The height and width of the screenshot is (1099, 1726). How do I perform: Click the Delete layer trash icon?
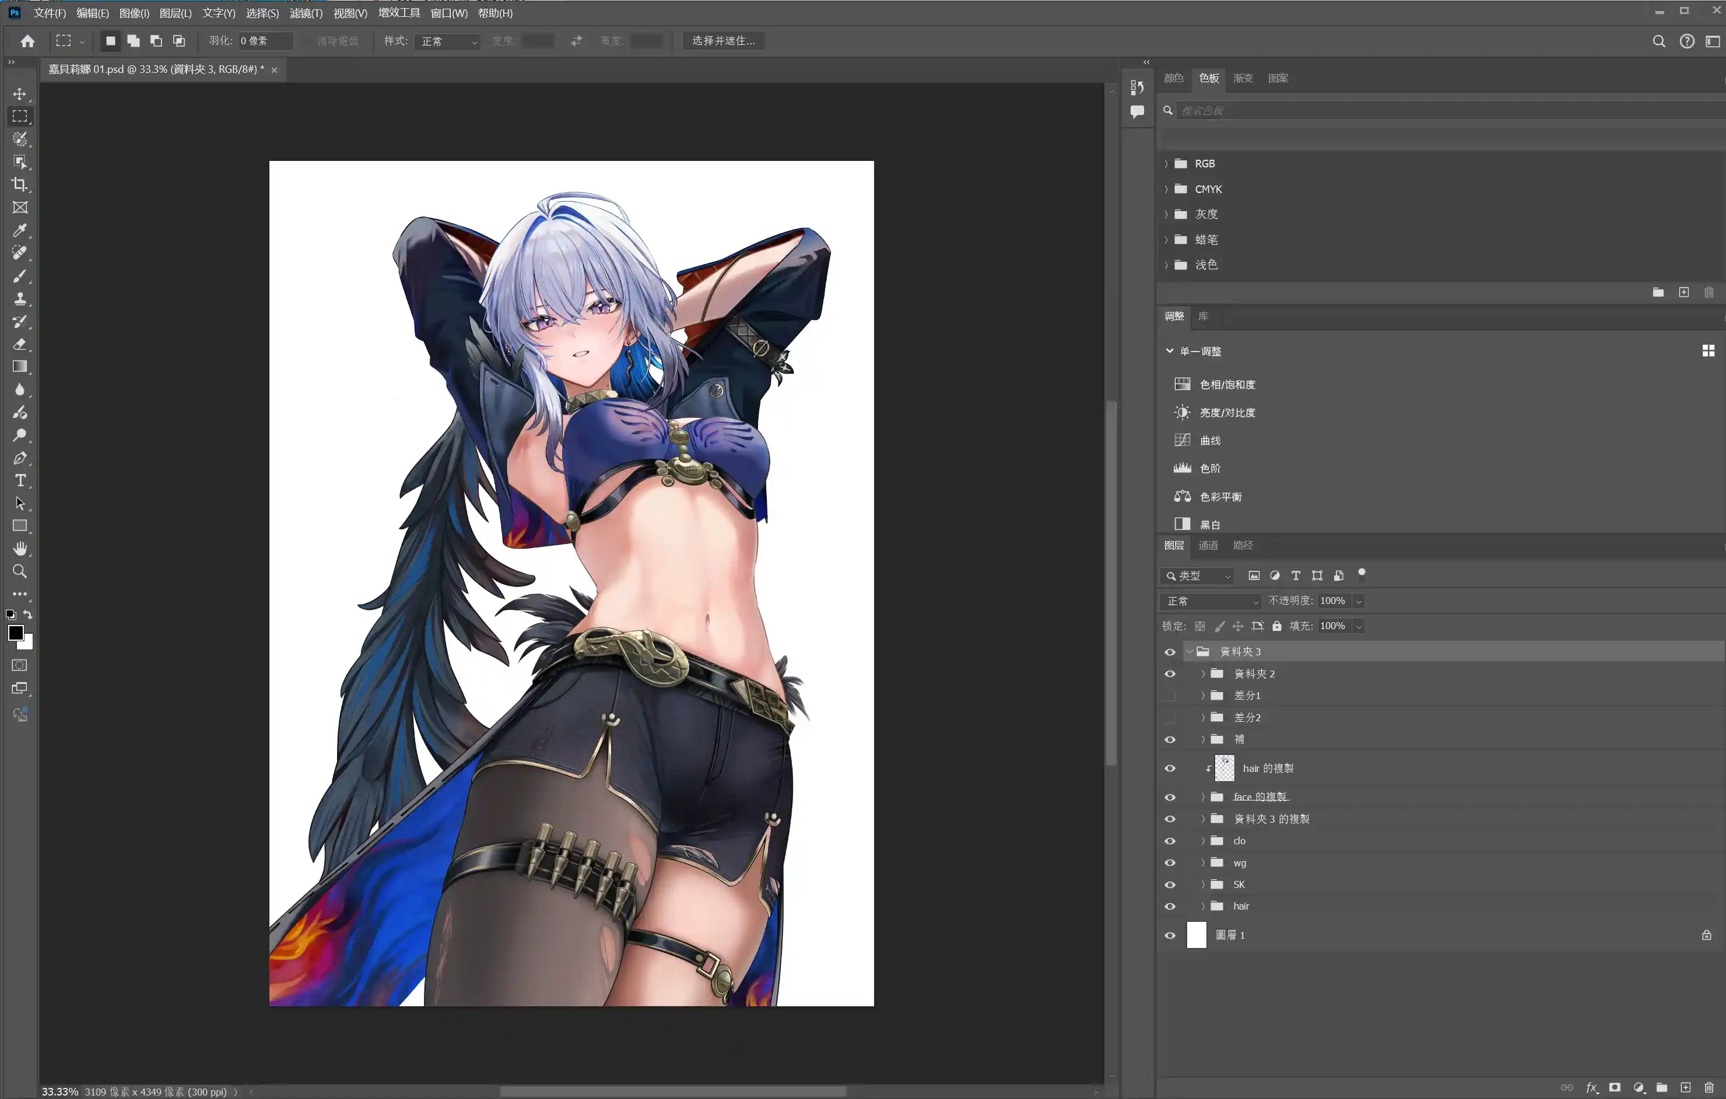(1709, 1087)
